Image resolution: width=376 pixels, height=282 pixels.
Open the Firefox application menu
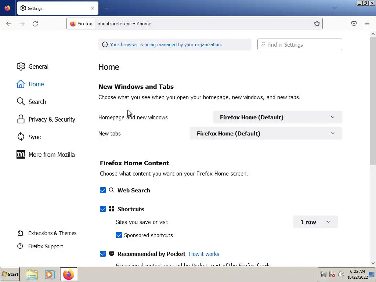tap(367, 23)
